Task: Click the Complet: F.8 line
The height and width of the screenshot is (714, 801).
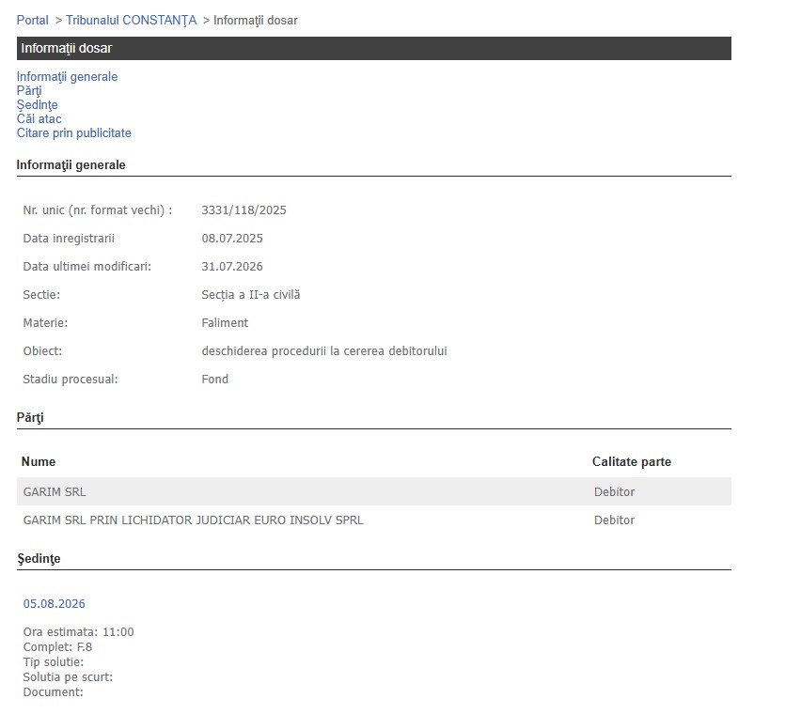Action: (57, 647)
